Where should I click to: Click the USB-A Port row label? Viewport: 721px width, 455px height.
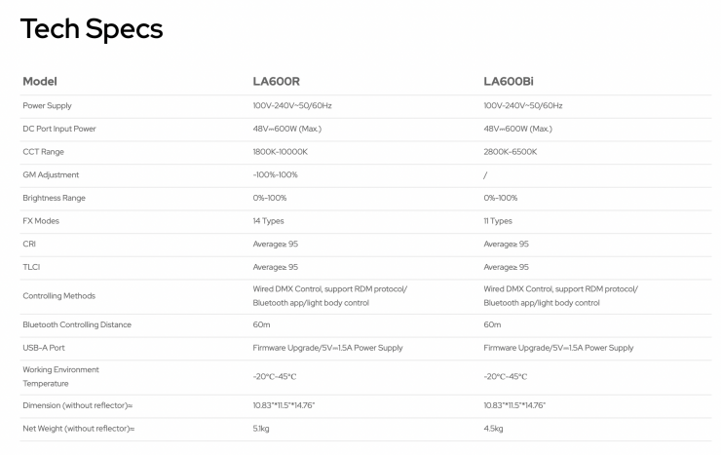point(44,348)
